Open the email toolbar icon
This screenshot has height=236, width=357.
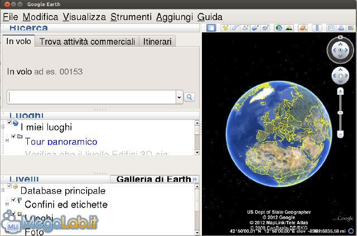pyautogui.click(x=331, y=28)
